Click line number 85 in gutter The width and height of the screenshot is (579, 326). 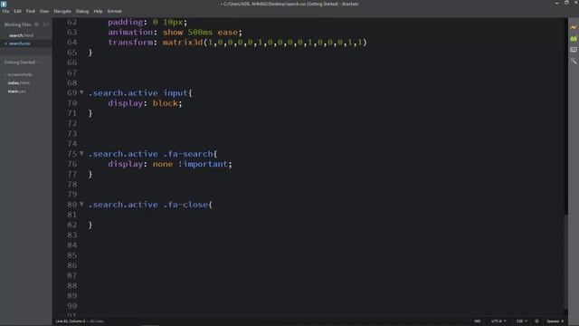pos(72,255)
